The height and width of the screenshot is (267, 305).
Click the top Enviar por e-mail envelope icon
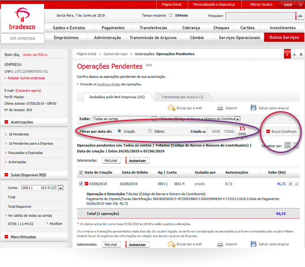pos(171,108)
